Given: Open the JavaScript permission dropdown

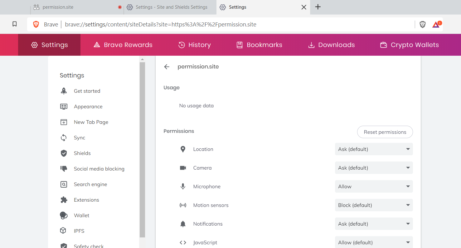Looking at the screenshot, I should (x=374, y=242).
